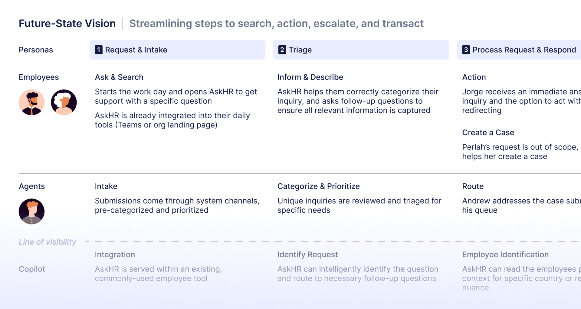Viewport: 581px width, 309px height.
Task: Click the Inform & Describe heading
Action: [310, 77]
